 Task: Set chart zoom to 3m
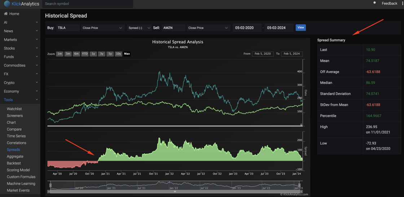[68, 54]
